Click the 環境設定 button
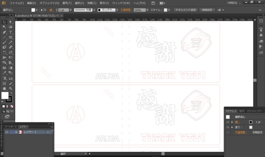 (207, 10)
